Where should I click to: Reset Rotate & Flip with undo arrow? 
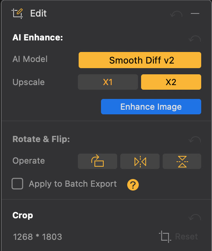(195, 140)
